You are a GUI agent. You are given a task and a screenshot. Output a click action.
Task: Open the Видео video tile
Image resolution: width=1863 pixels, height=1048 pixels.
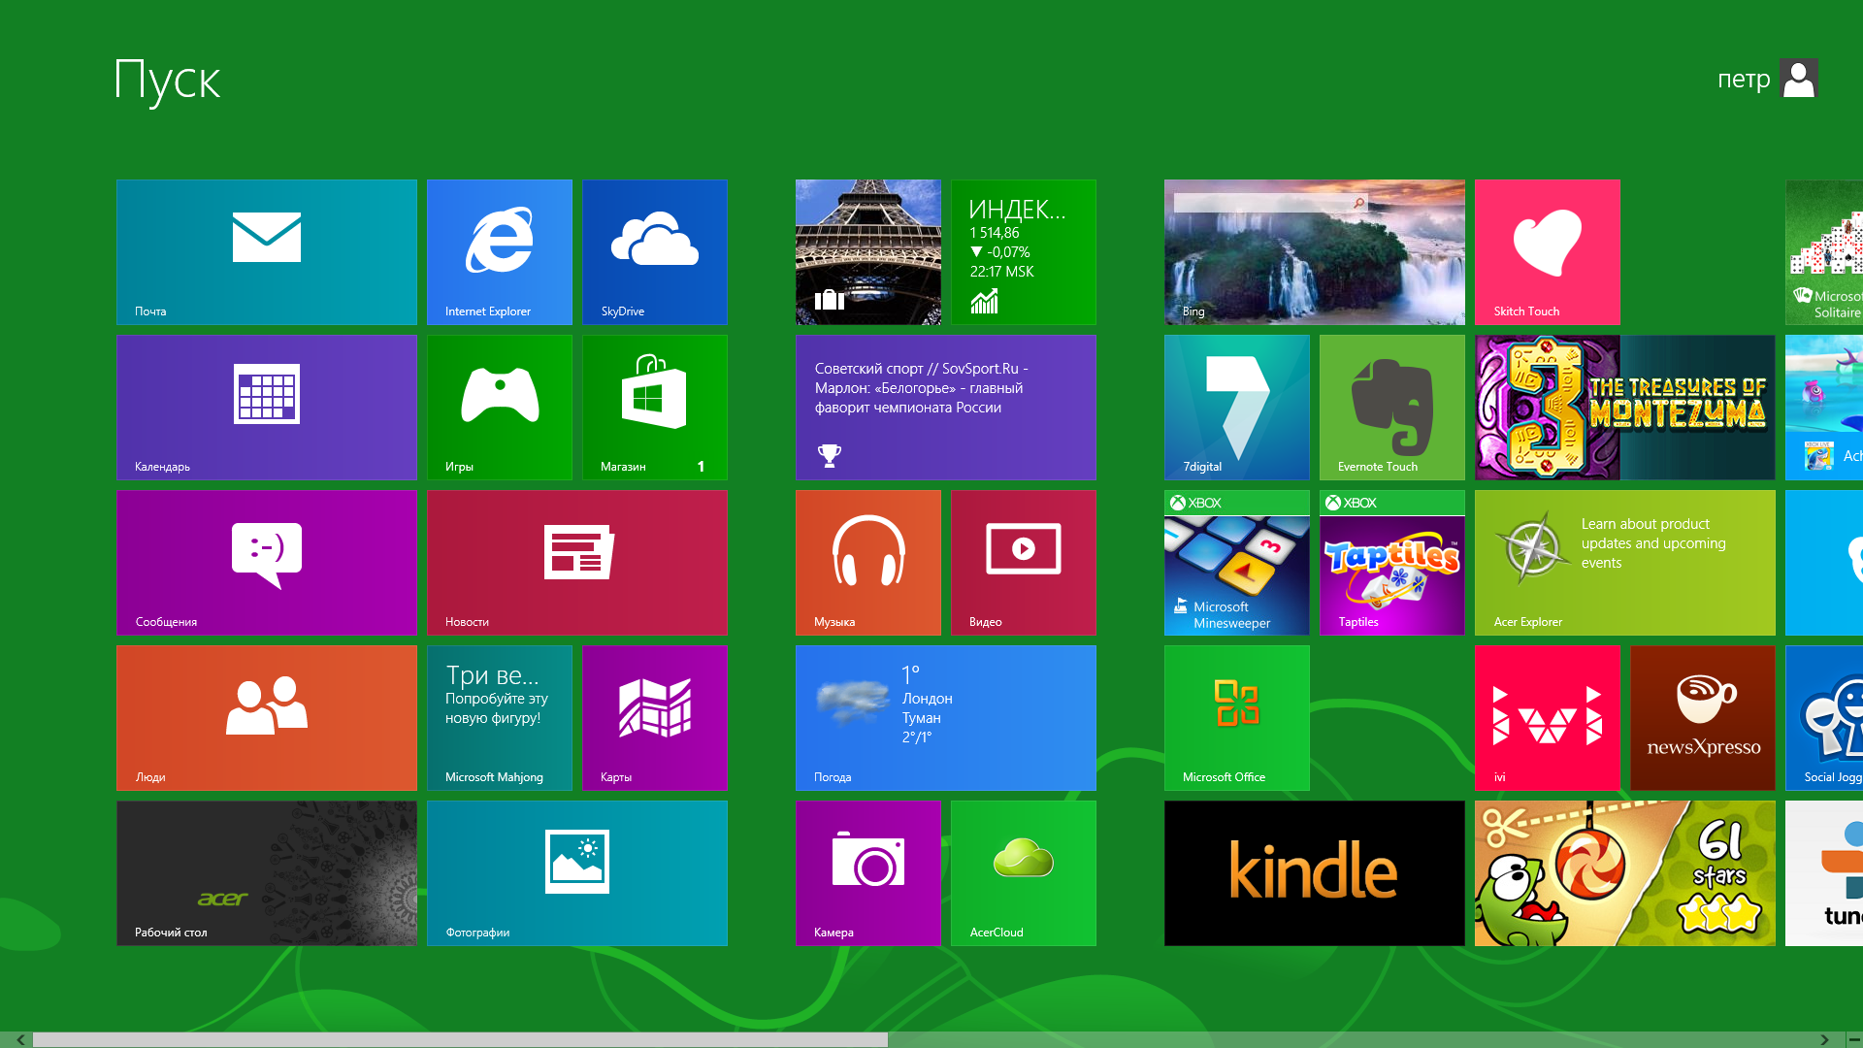pyautogui.click(x=1024, y=563)
